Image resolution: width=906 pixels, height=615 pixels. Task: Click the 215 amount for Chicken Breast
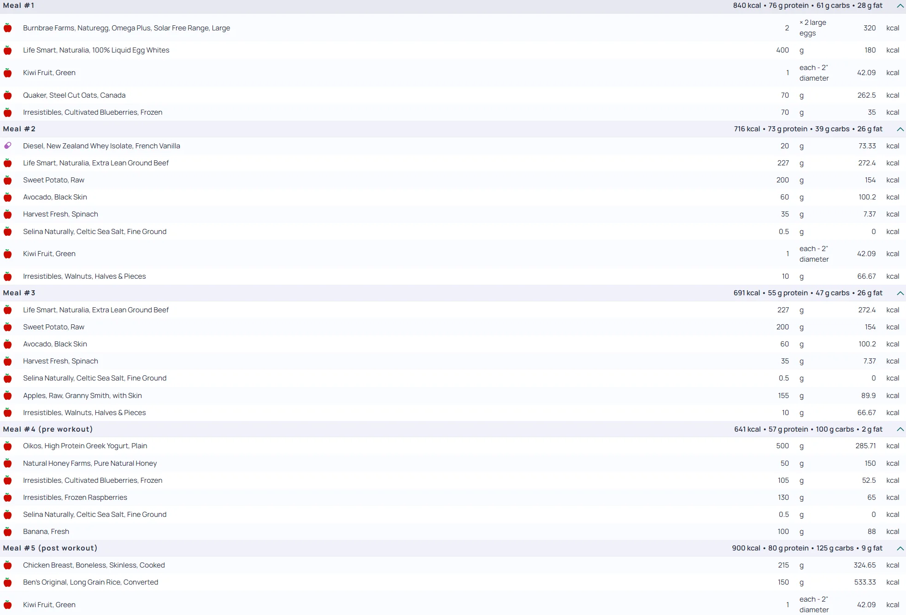tap(783, 565)
